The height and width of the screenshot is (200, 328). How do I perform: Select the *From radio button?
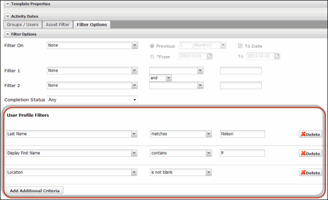(152, 57)
